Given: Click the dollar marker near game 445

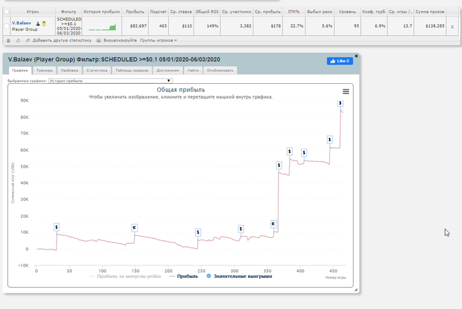Looking at the screenshot, I should 330,140.
